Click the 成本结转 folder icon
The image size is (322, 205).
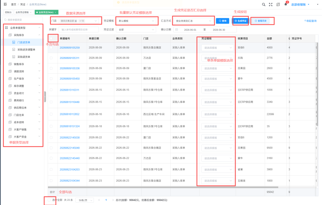pos(10,122)
